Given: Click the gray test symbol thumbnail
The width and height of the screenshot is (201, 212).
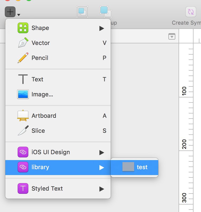Looking at the screenshot, I should click(128, 167).
